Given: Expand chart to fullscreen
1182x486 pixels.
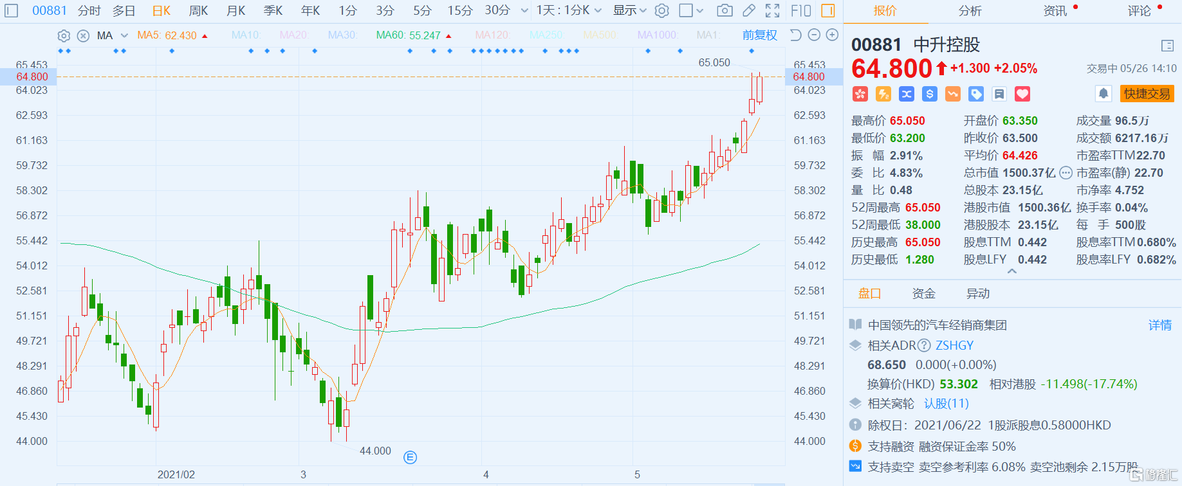Looking at the screenshot, I should (x=773, y=10).
